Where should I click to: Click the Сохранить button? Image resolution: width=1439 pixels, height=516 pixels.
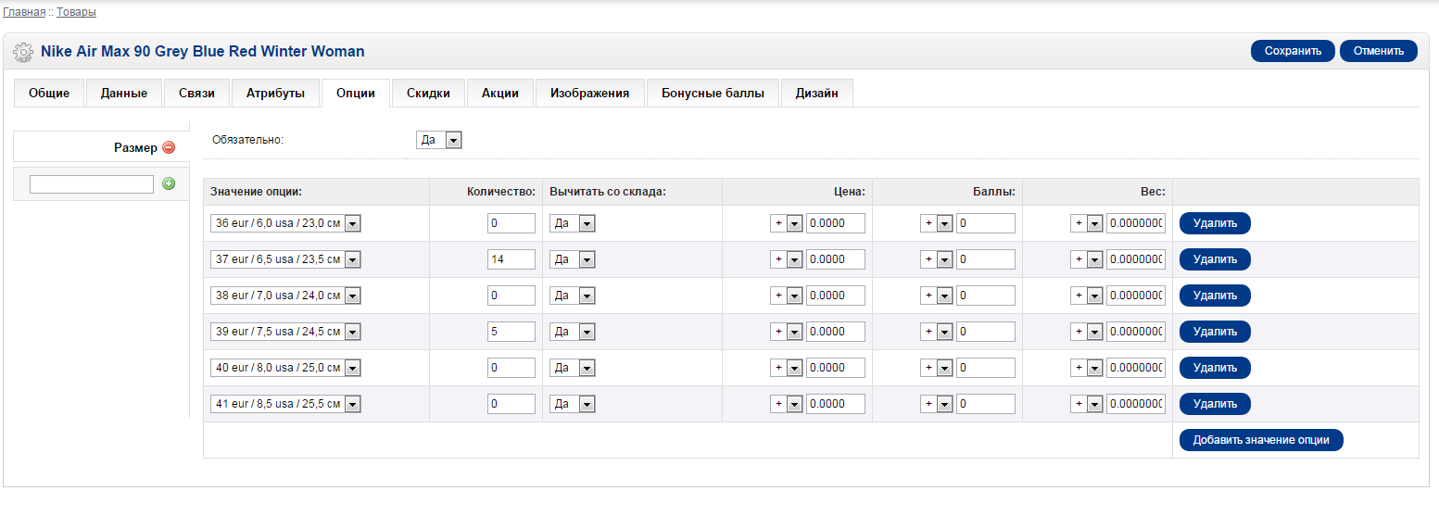(1293, 51)
